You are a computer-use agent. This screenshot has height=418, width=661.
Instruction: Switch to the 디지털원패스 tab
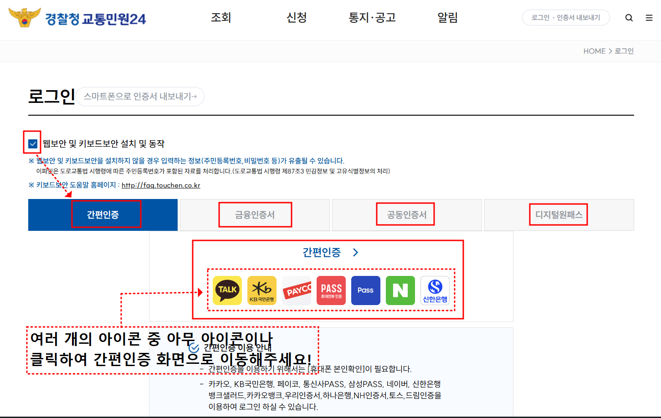[559, 215]
